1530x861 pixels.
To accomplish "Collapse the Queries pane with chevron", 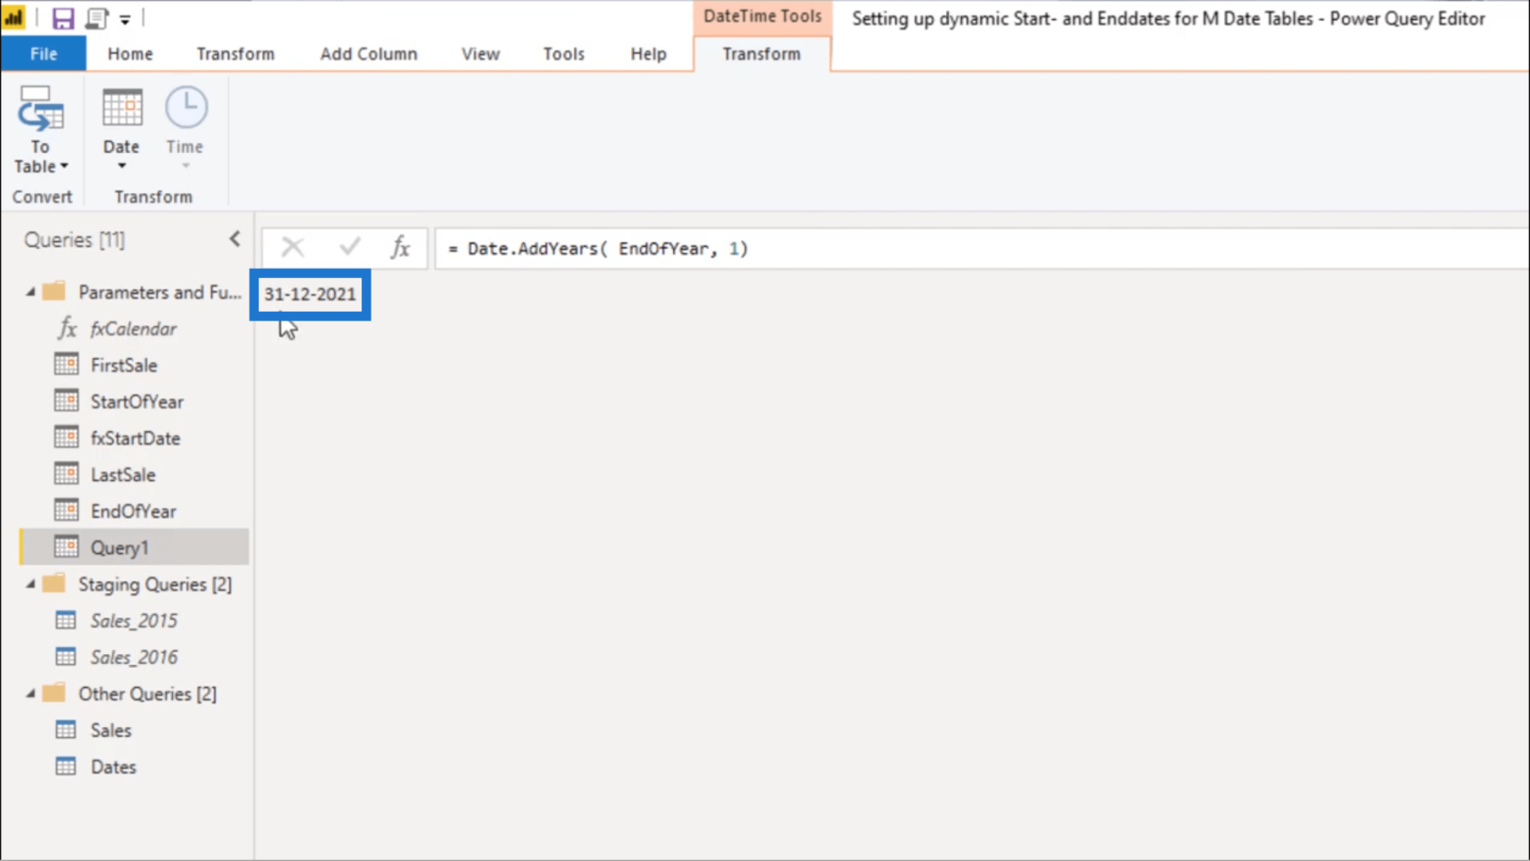I will [x=235, y=239].
